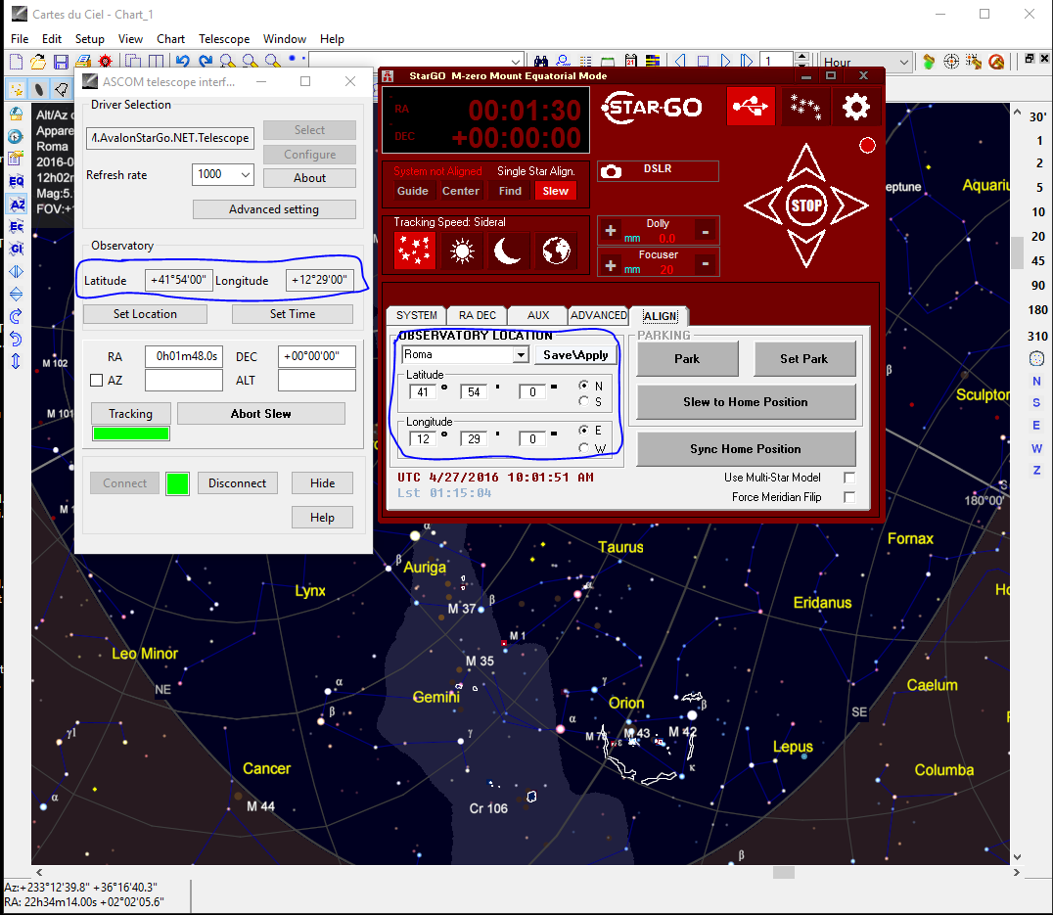The image size is (1053, 915).
Task: Select lunar tracking speed icon
Action: [x=508, y=251]
